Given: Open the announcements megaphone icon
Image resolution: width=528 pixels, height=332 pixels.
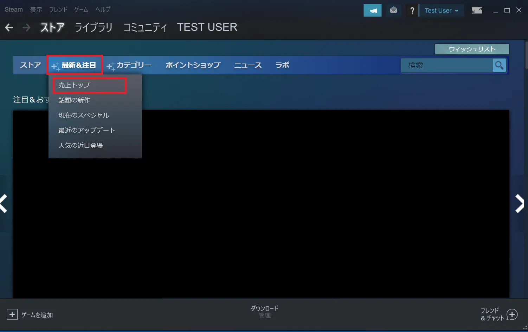Looking at the screenshot, I should [x=373, y=11].
